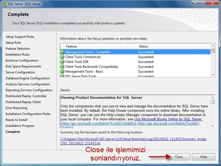Click Reporting Services Configuration step

[29, 90]
